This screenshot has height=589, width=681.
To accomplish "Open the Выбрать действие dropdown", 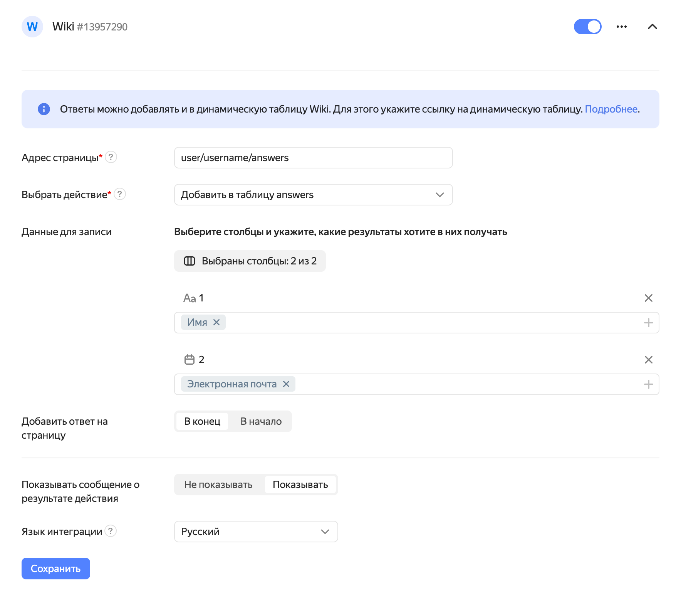I will (x=313, y=195).
